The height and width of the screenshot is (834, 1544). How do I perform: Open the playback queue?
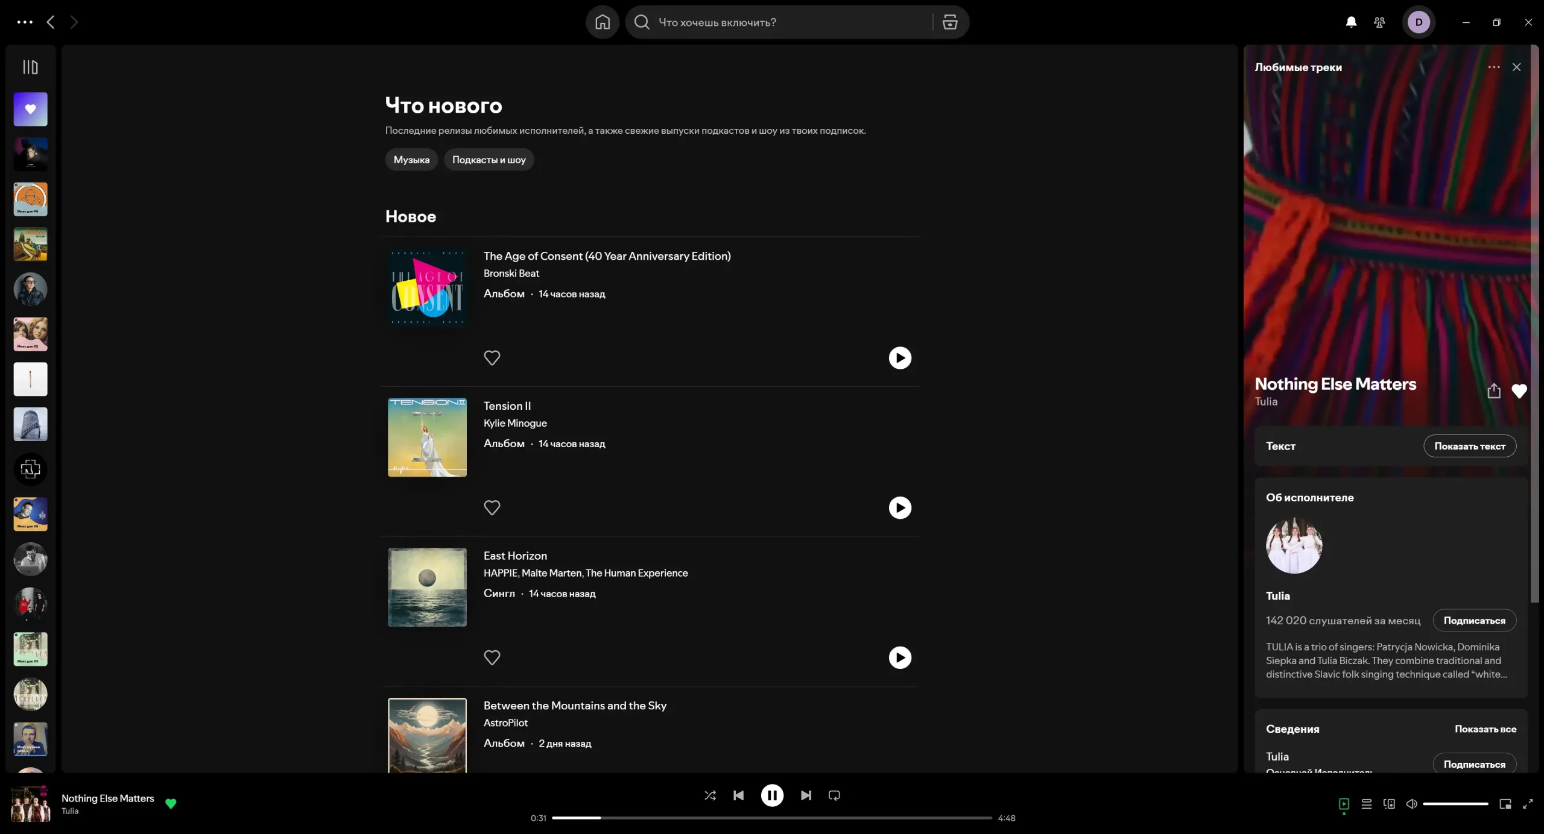(1367, 804)
